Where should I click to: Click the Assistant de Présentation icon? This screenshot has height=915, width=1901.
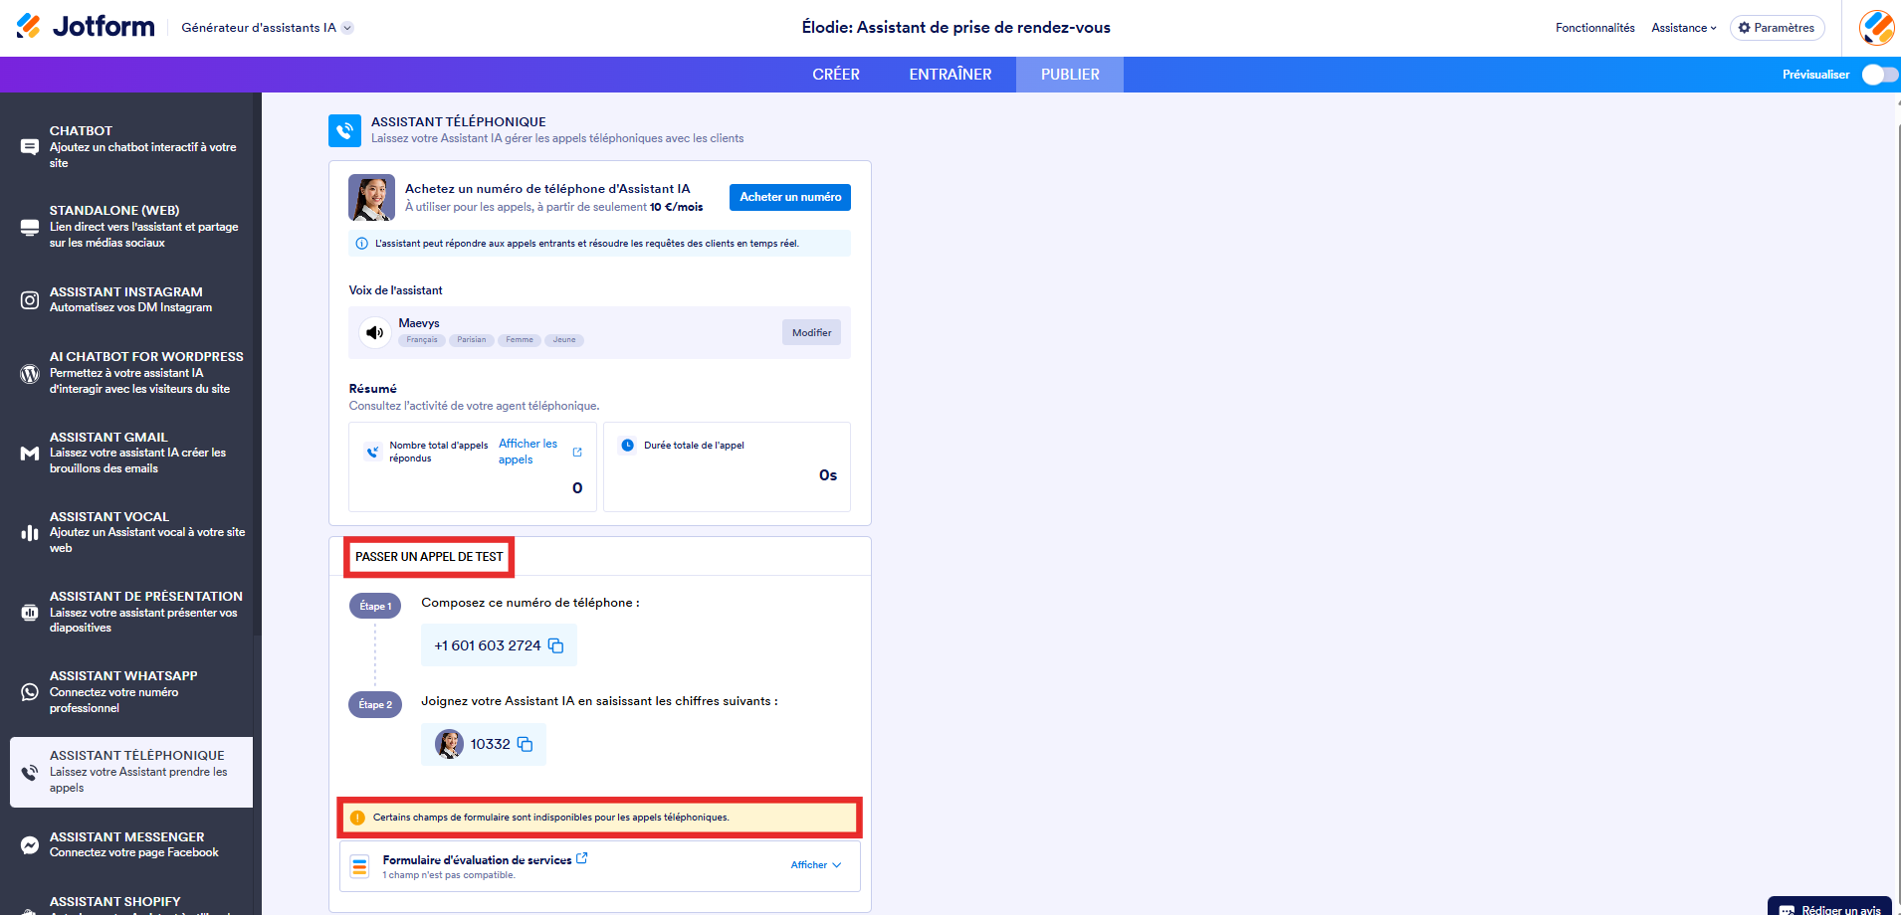30,613
